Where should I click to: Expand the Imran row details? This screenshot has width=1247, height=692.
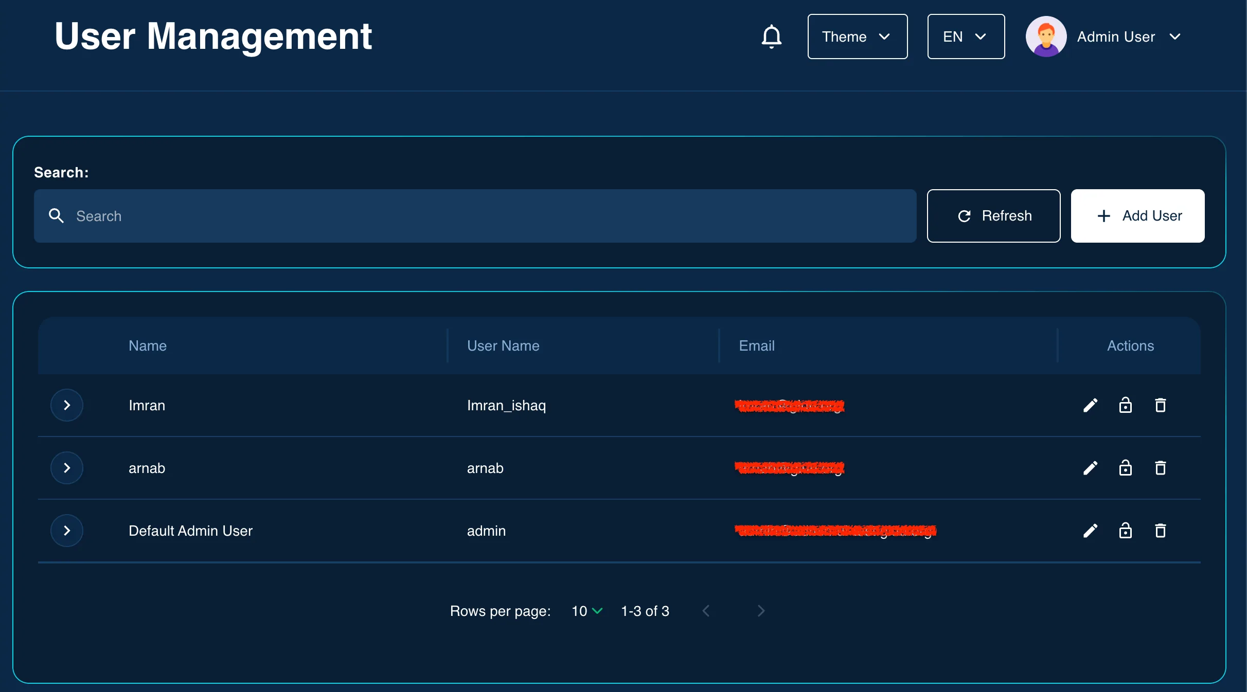coord(67,405)
